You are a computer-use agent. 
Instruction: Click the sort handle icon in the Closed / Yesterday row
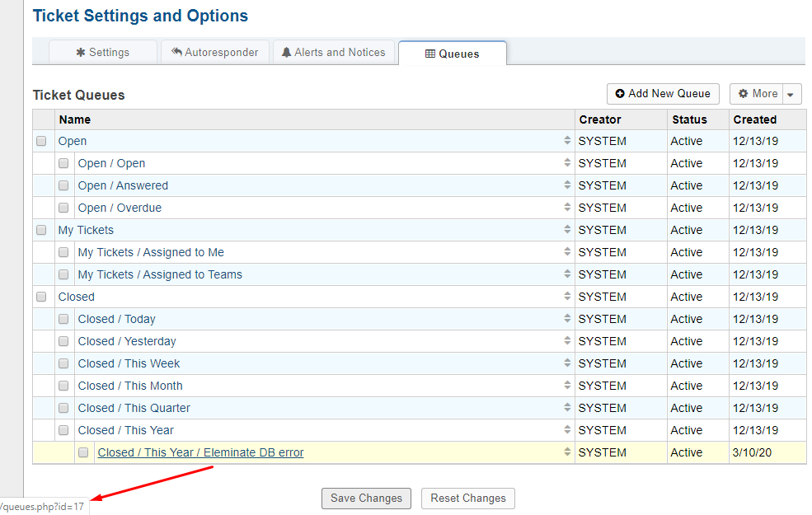point(567,340)
